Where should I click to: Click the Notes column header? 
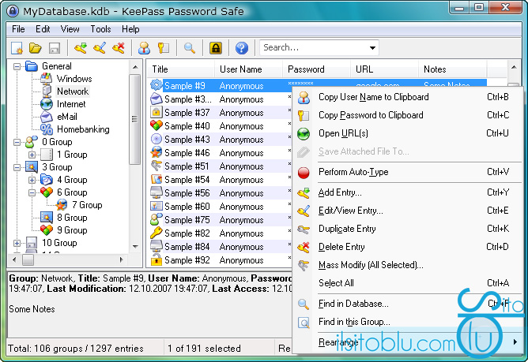pos(453,69)
